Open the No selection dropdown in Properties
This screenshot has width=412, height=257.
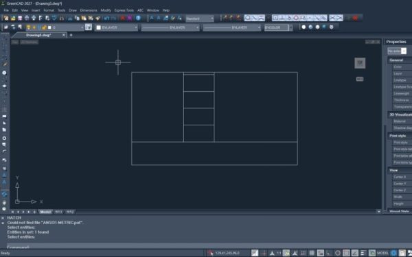tap(397, 51)
